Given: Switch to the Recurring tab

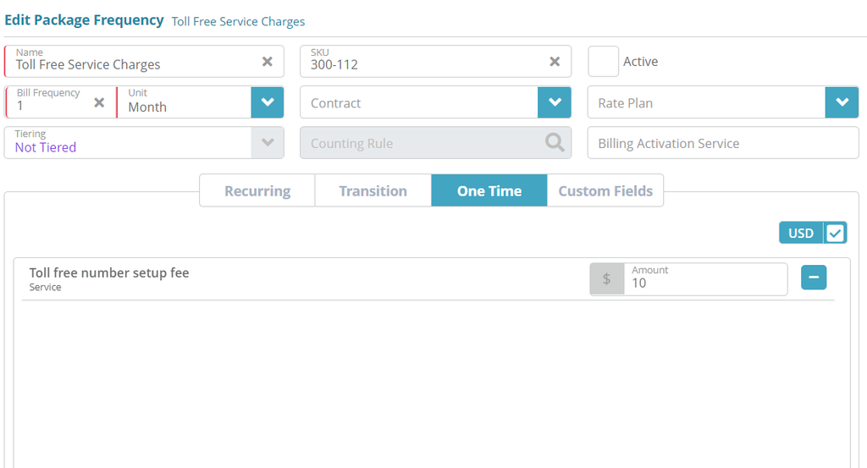Looking at the screenshot, I should tap(257, 191).
